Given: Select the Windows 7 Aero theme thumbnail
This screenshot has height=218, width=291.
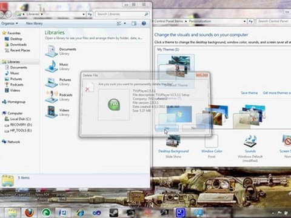Looking at the screenshot, I should 175,117.
